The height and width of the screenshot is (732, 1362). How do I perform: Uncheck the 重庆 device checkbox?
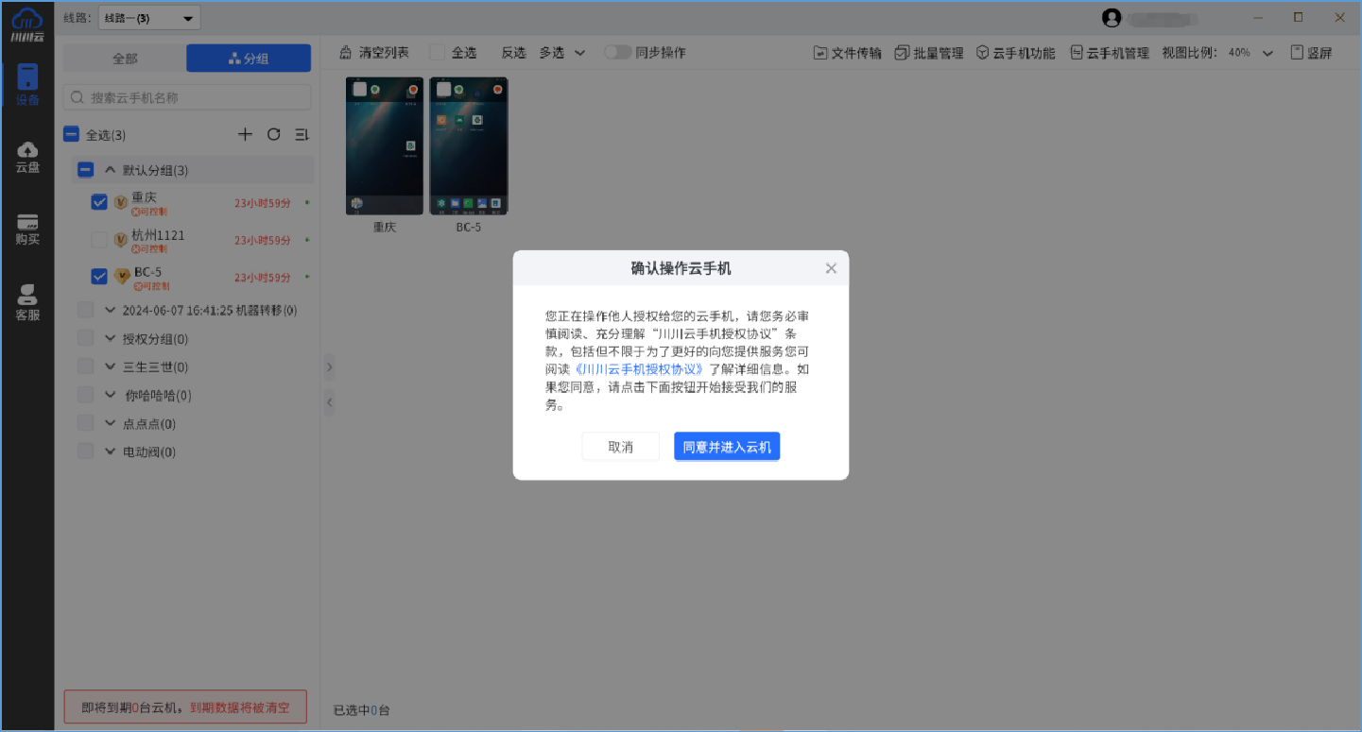pos(99,201)
